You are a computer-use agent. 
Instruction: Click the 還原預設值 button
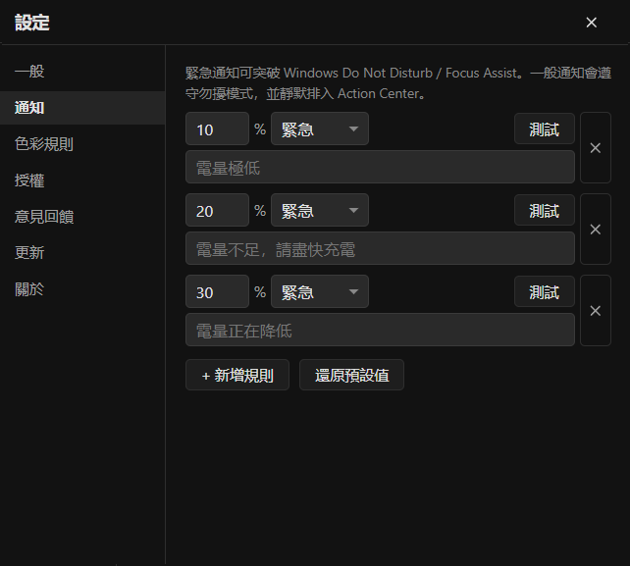coord(351,375)
